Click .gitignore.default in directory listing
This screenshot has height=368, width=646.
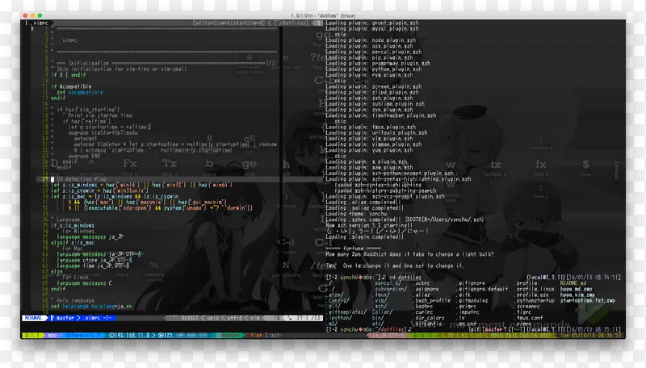[483, 289]
